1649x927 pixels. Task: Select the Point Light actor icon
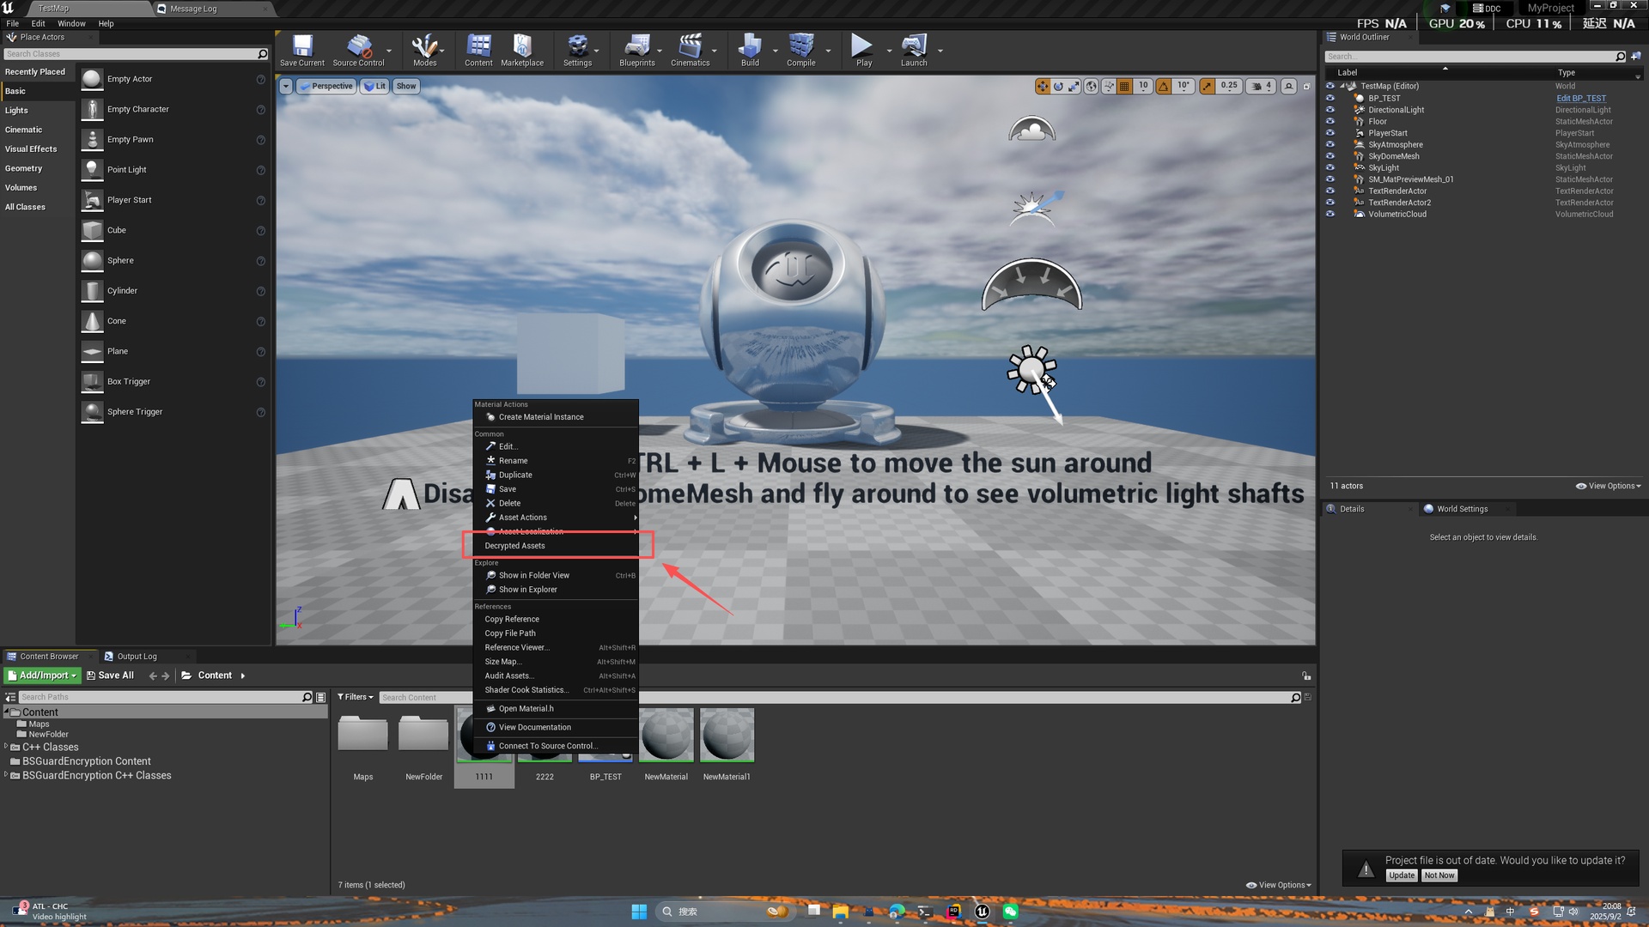[92, 170]
